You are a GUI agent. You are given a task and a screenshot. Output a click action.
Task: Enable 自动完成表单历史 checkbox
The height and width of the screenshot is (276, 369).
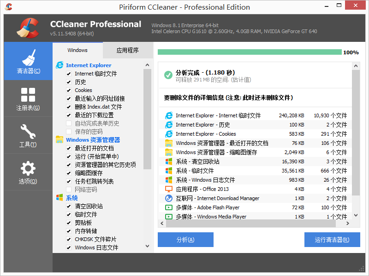pos(69,123)
